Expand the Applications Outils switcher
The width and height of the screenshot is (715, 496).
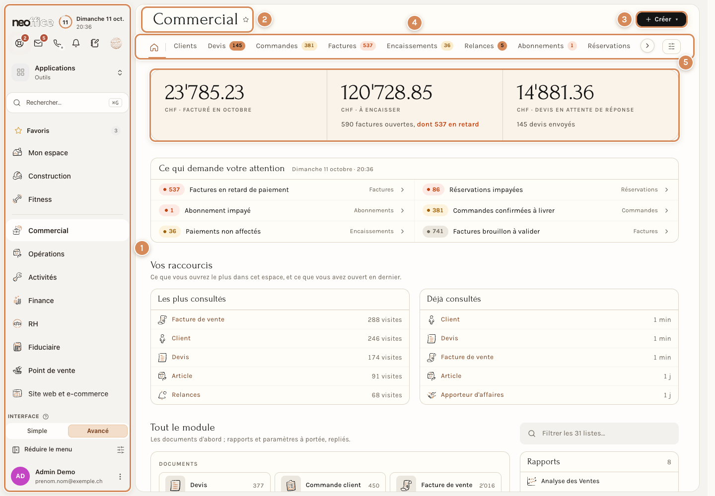pyautogui.click(x=68, y=72)
